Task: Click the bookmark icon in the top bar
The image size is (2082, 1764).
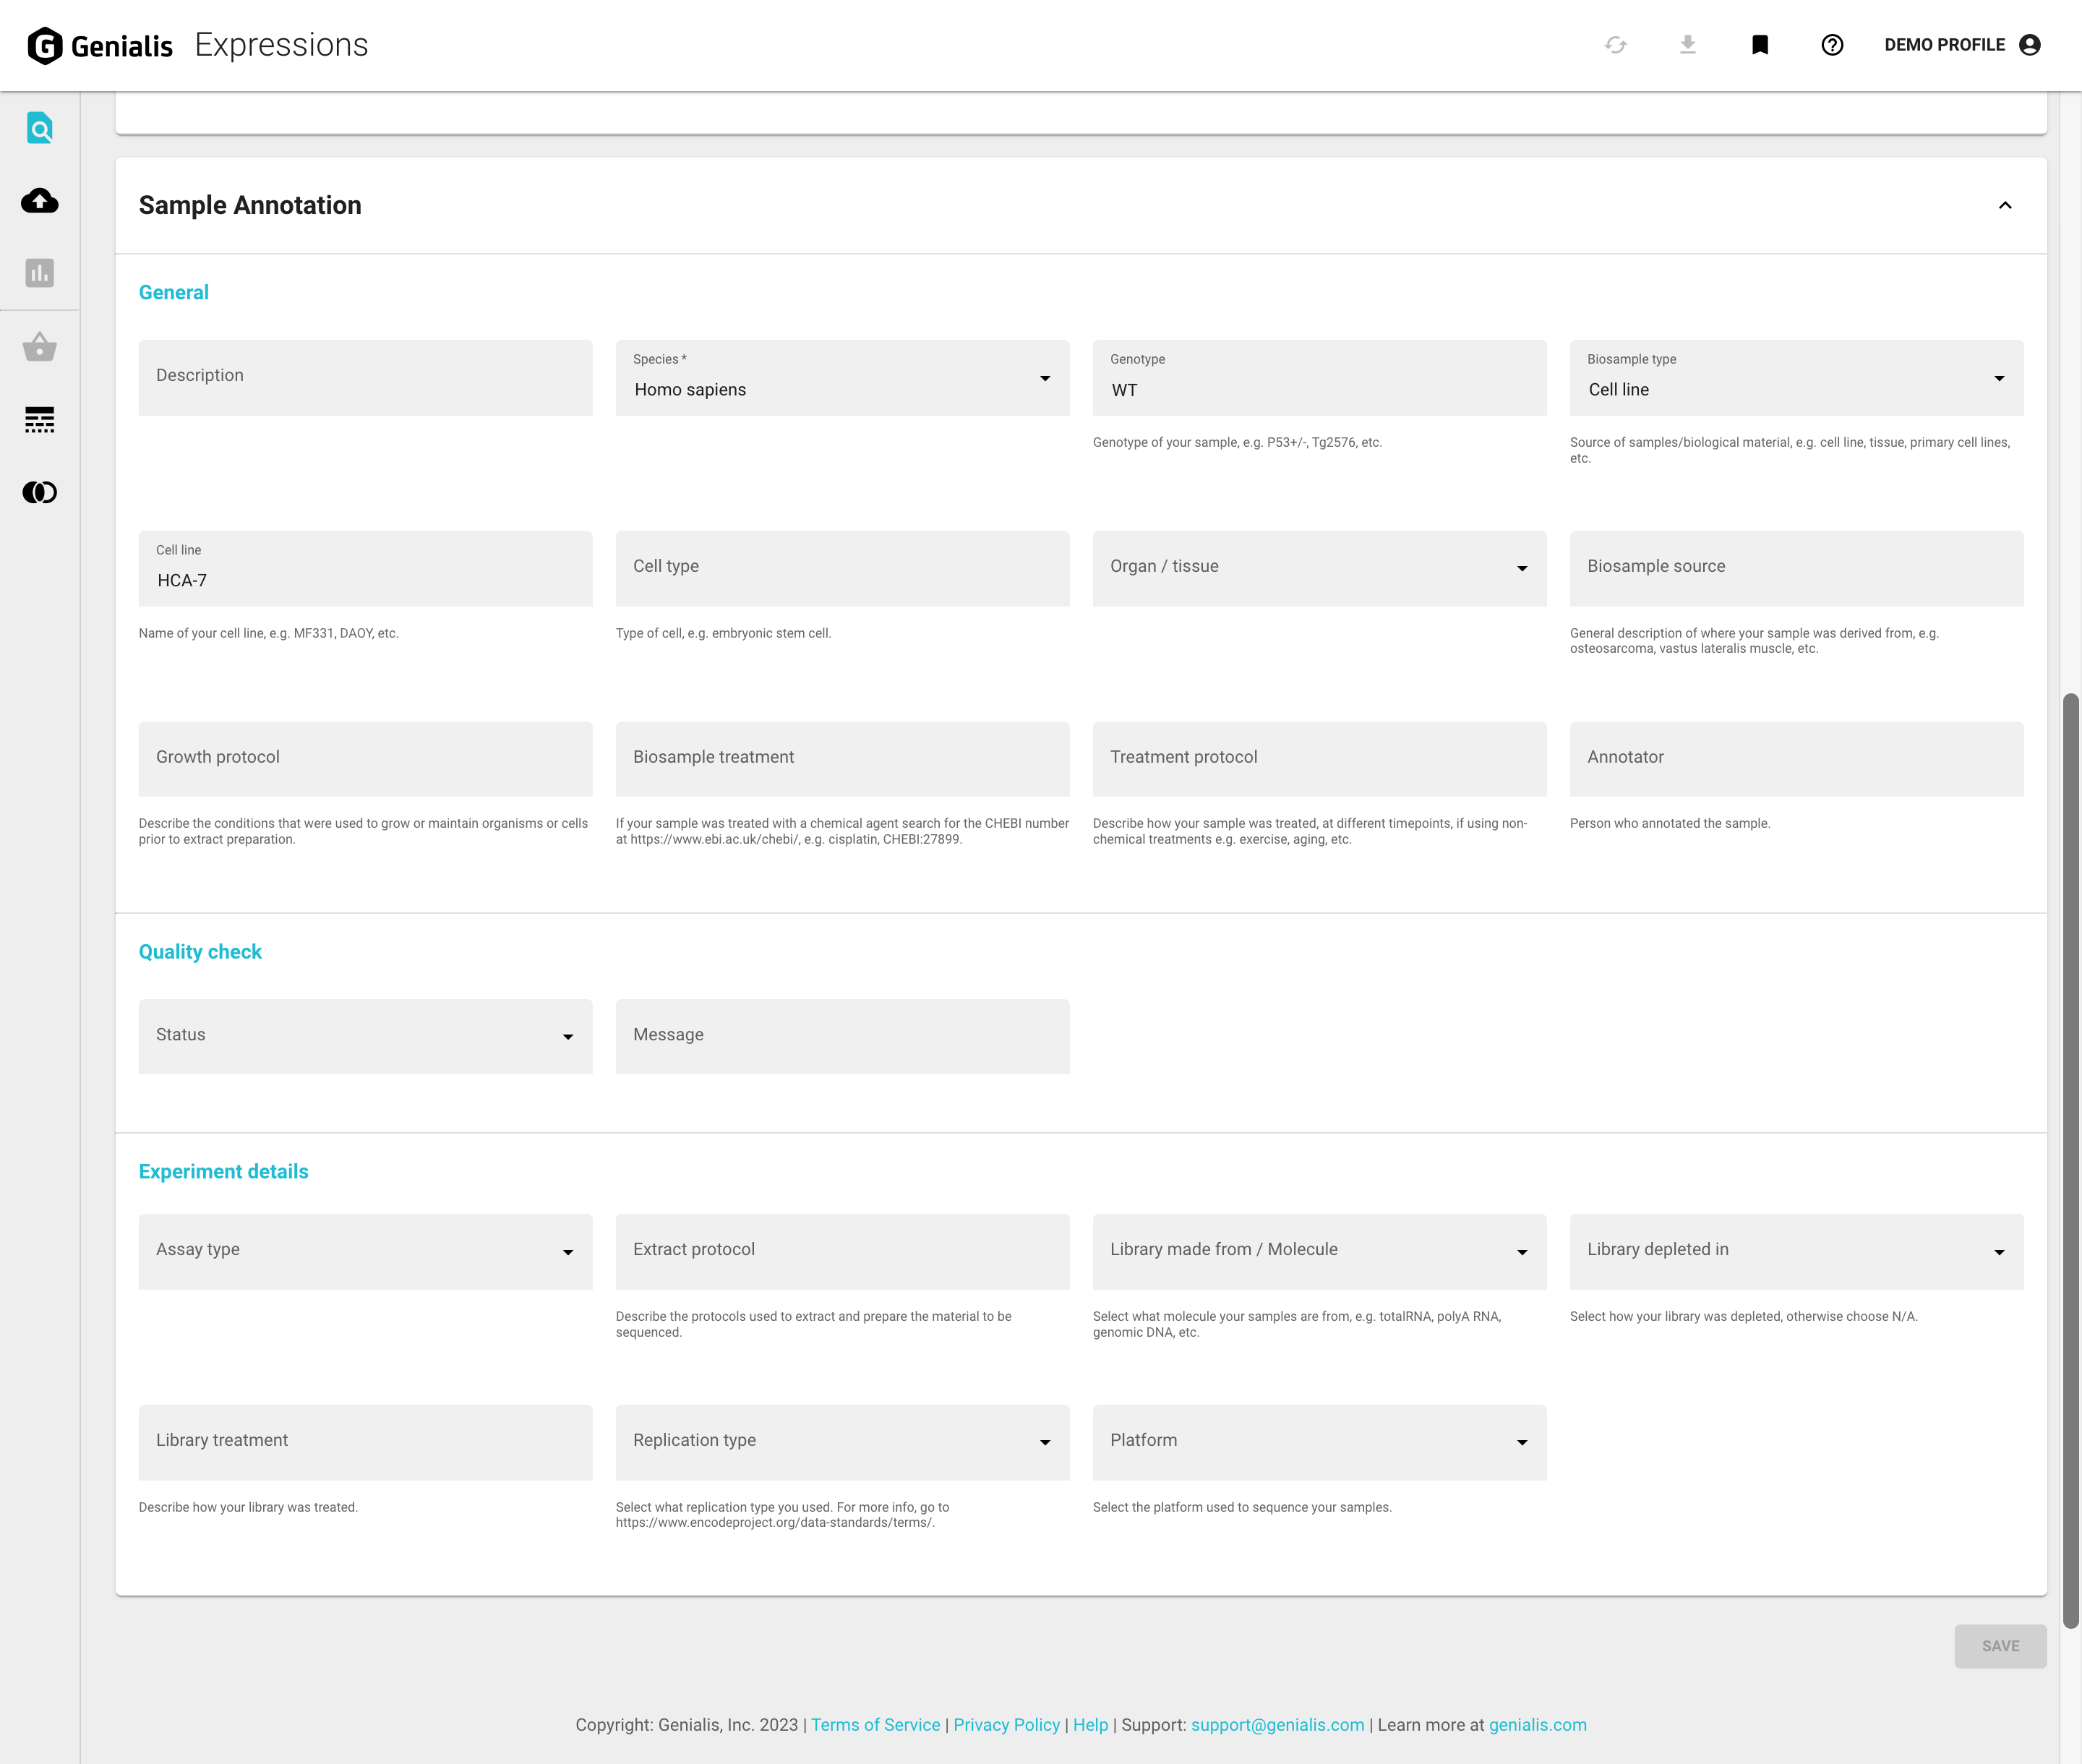Action: (x=1760, y=44)
